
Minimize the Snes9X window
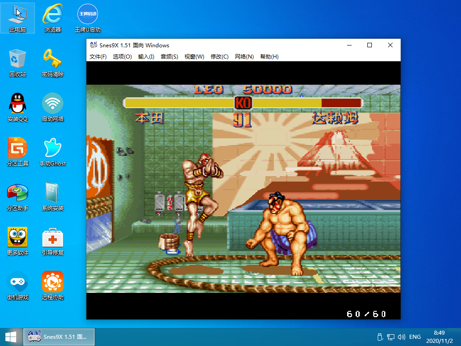[x=349, y=45]
